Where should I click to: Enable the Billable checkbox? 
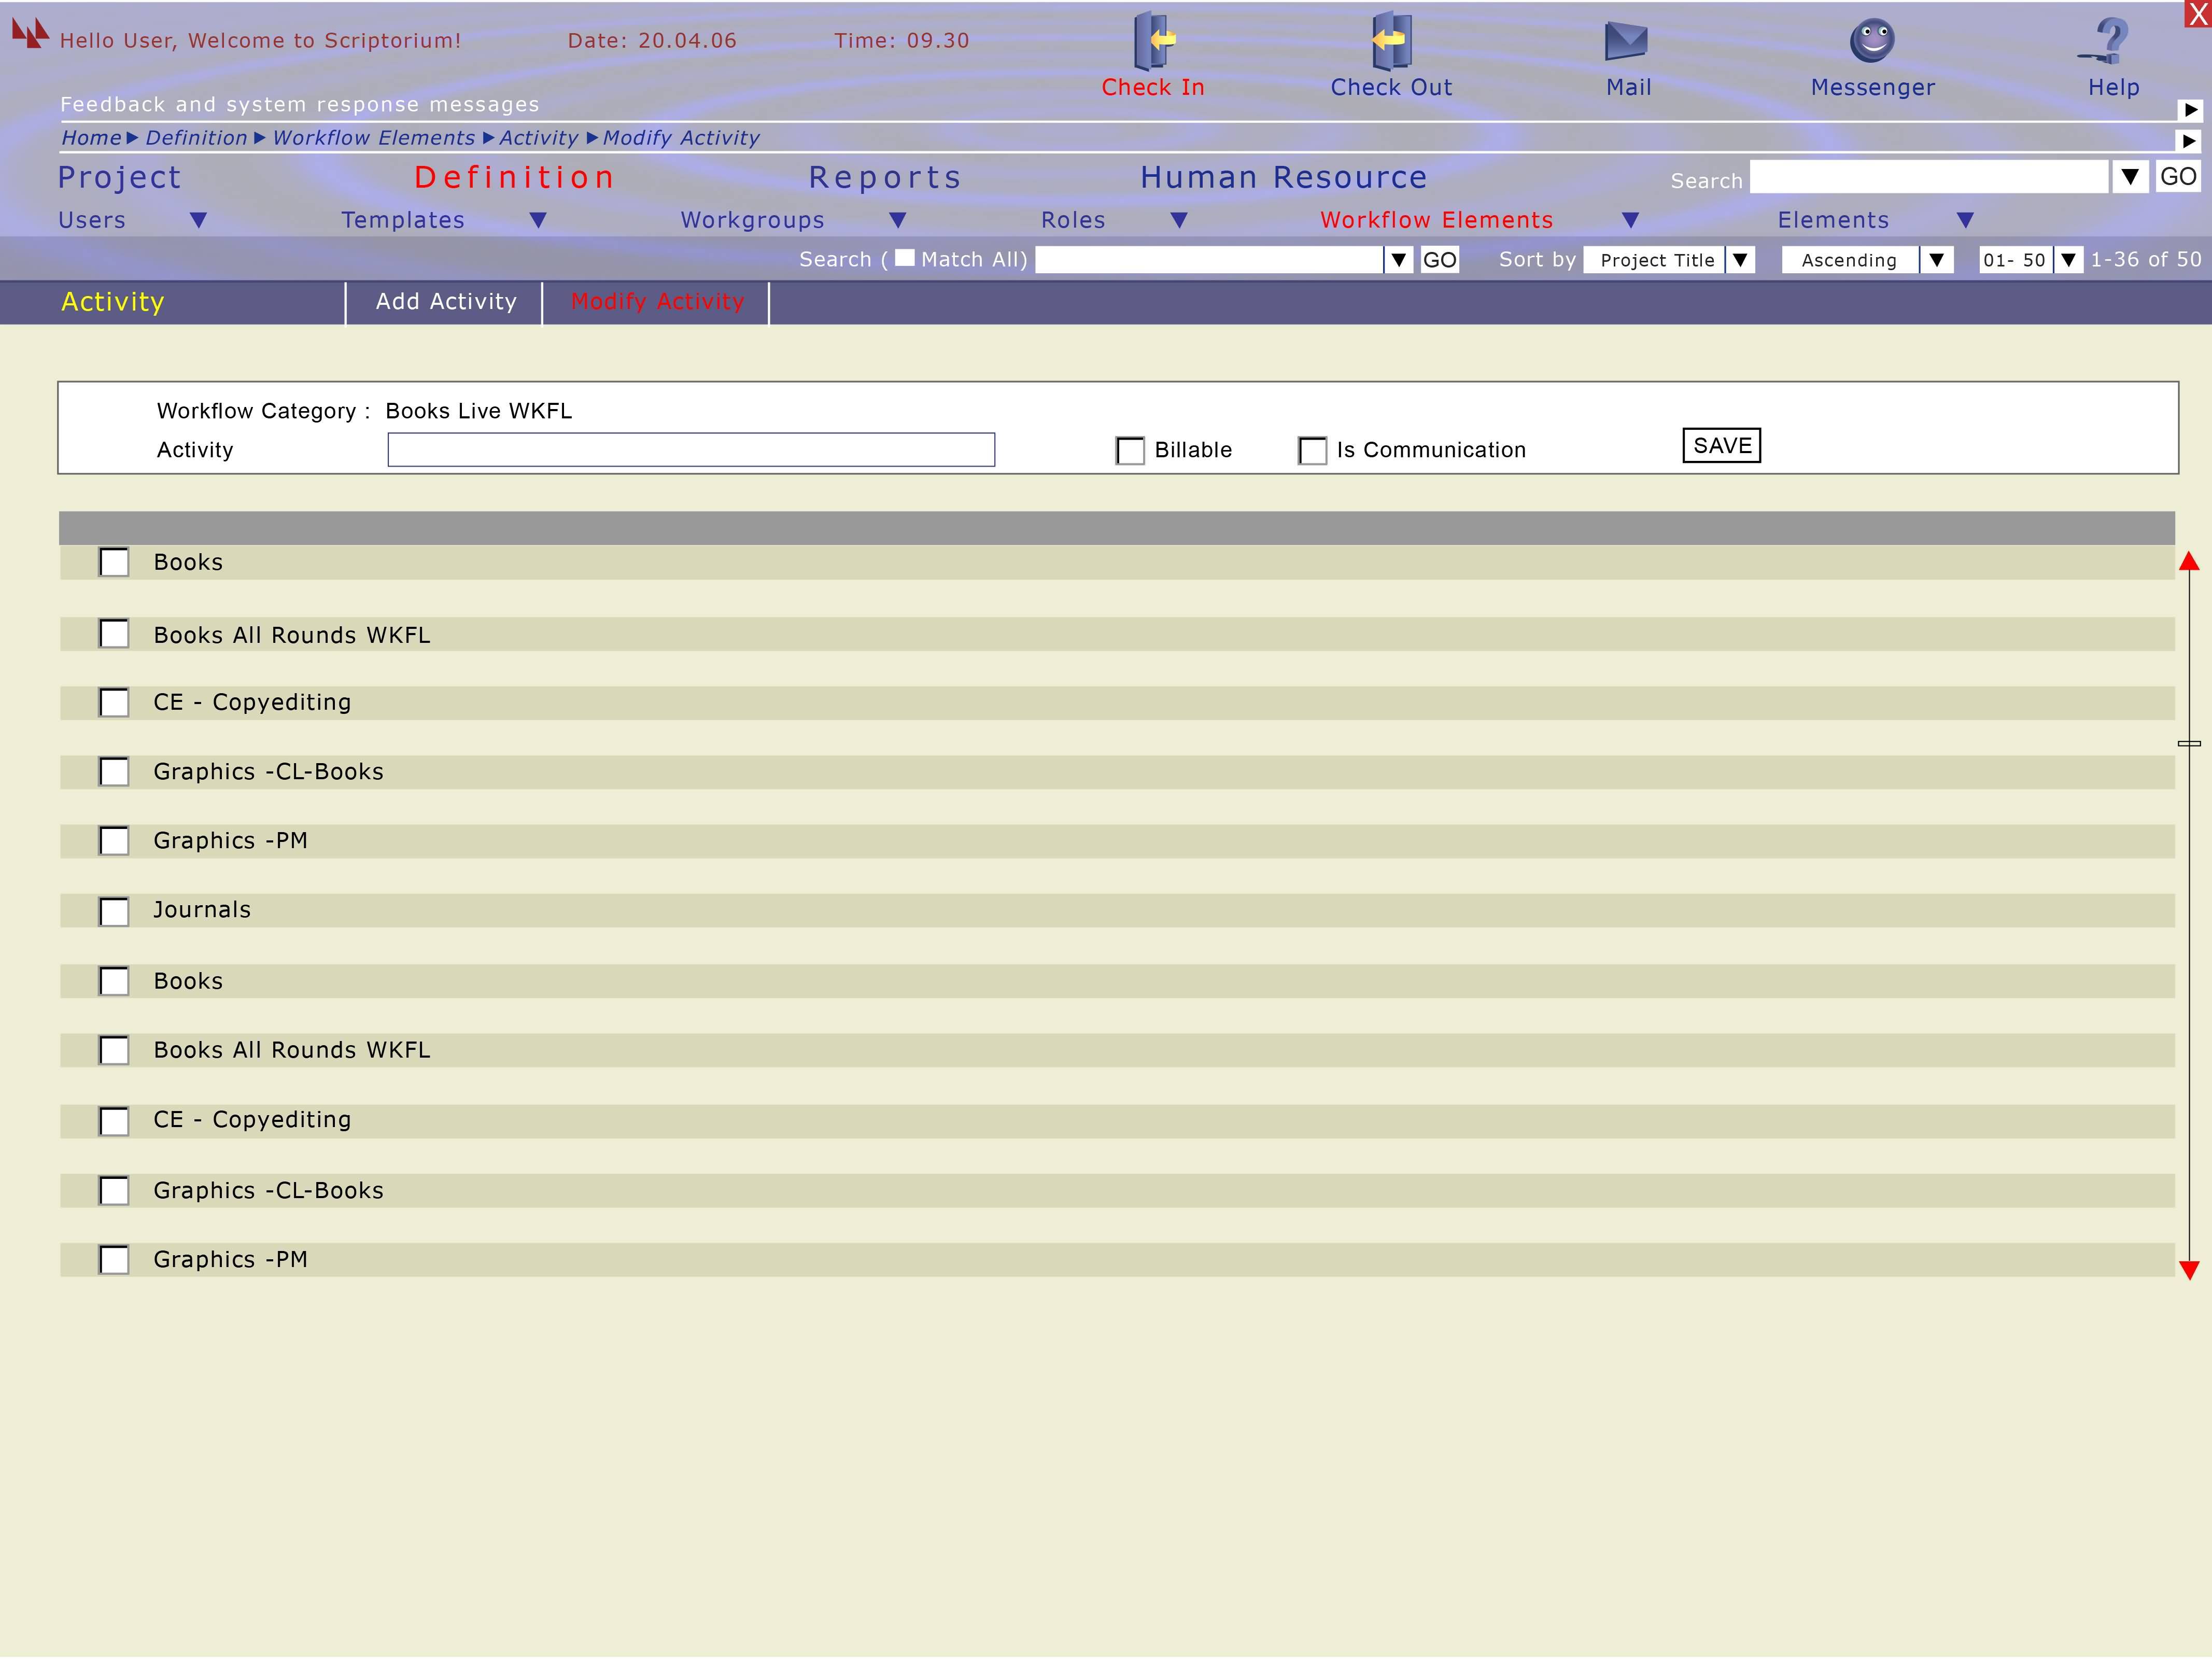click(x=1130, y=451)
